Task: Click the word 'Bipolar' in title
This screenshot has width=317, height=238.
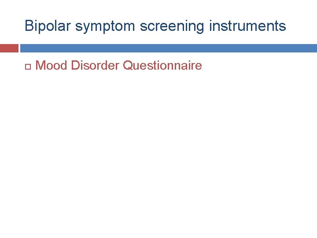Action: 48,26
